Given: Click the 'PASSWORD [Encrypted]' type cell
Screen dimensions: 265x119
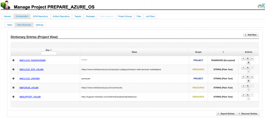Looking at the screenshot, I should pos(223,60).
